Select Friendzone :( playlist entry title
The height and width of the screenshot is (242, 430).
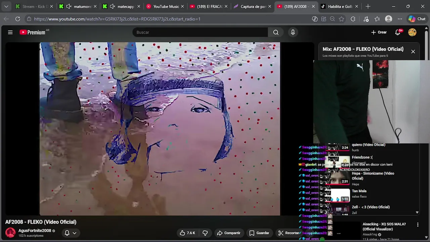click(362, 157)
